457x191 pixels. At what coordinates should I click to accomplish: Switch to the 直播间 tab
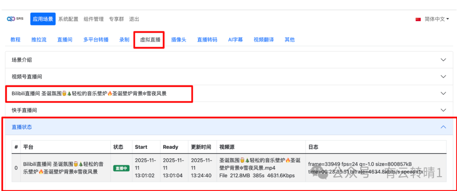pyautogui.click(x=65, y=40)
